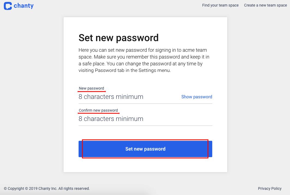Focus the New password input field
This screenshot has width=290, height=195.
click(130, 97)
